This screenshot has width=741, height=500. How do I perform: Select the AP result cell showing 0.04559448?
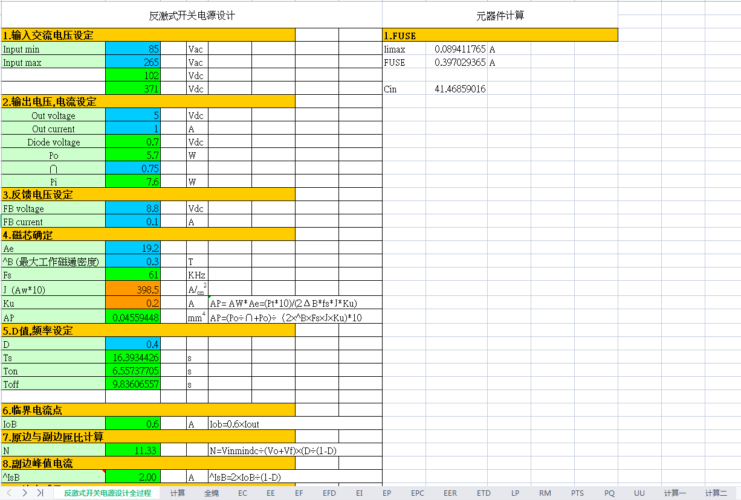click(133, 317)
